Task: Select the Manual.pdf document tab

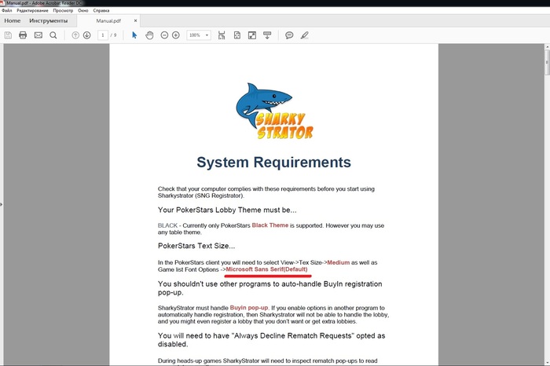Action: [108, 20]
